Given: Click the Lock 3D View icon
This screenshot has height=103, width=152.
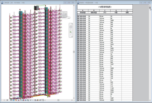Looking at the screenshot, I should tap(28, 100).
